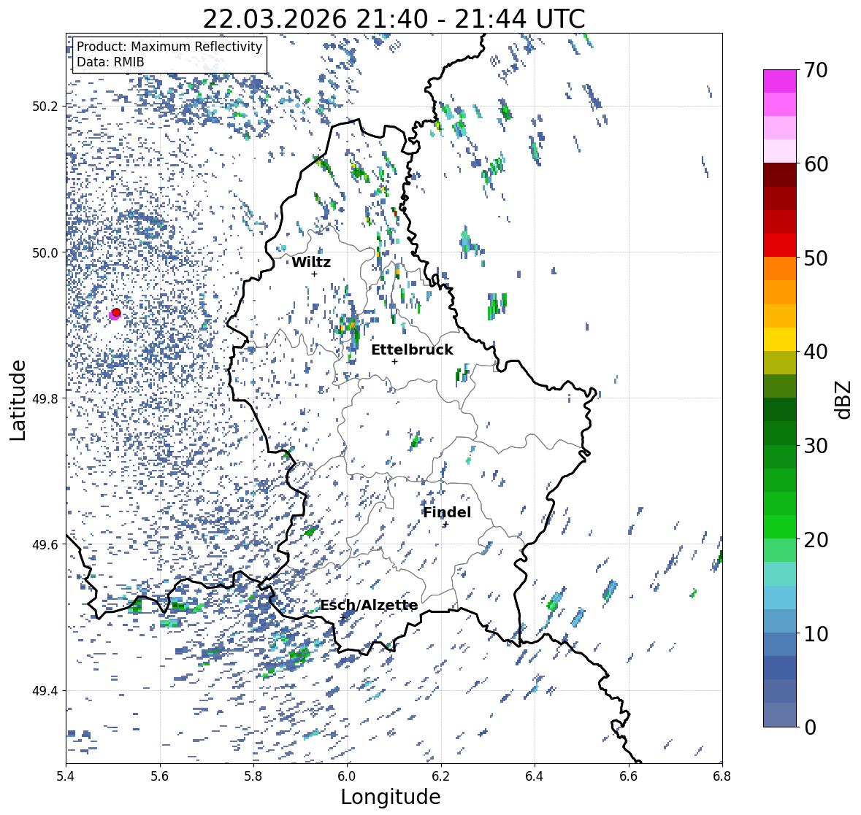Click the bright green band at 20 dBZ
The image size is (861, 815).
pyautogui.click(x=780, y=527)
